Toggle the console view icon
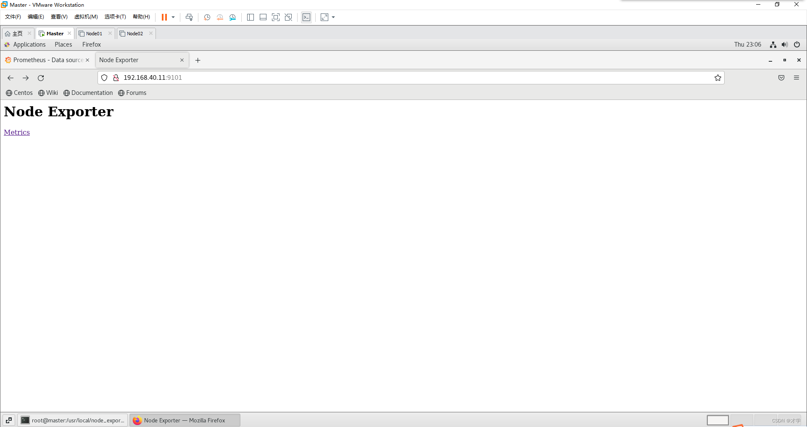This screenshot has width=807, height=427. [x=306, y=17]
